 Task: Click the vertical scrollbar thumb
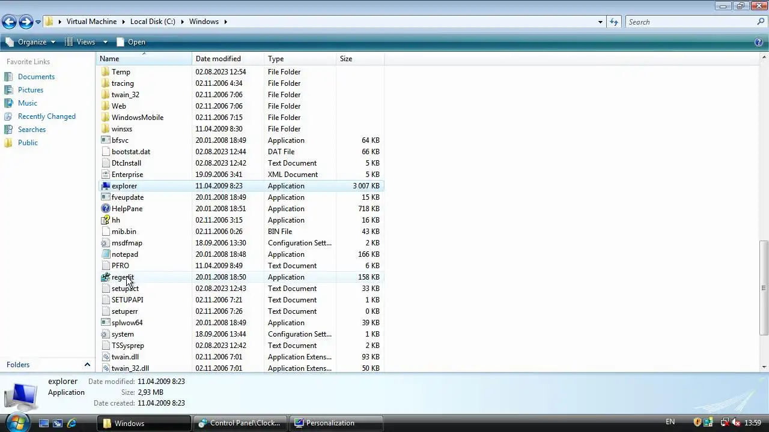[x=764, y=287]
